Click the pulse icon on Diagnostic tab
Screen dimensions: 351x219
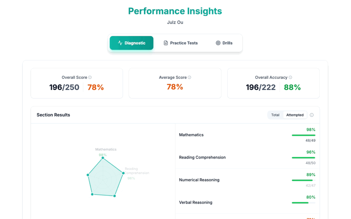(120, 43)
